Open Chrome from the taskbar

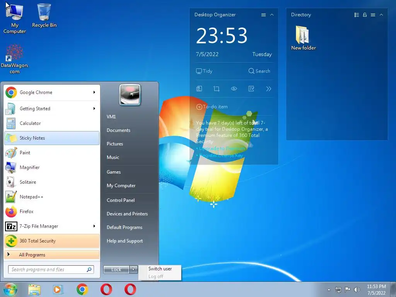[x=82, y=290]
